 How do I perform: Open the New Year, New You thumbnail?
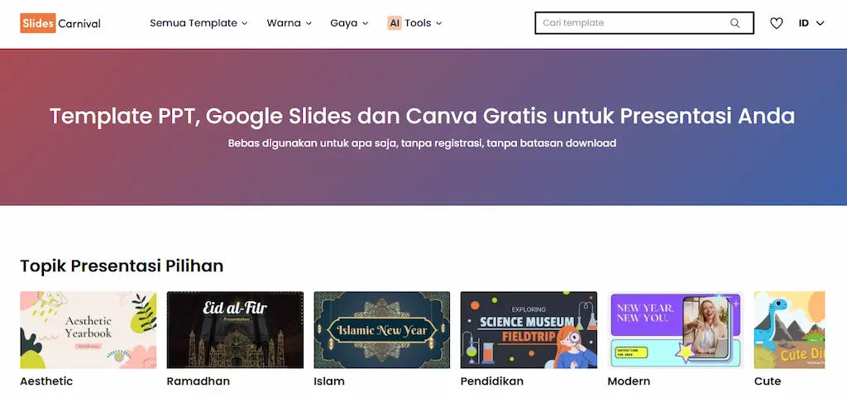[676, 330]
